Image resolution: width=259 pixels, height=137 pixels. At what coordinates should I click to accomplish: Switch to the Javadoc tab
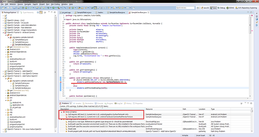[x=77, y=103]
